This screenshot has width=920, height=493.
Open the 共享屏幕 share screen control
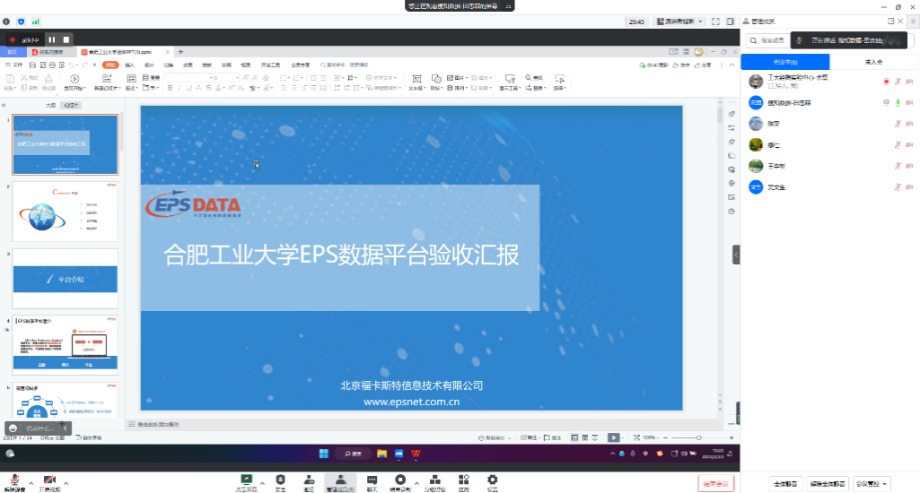point(246,482)
